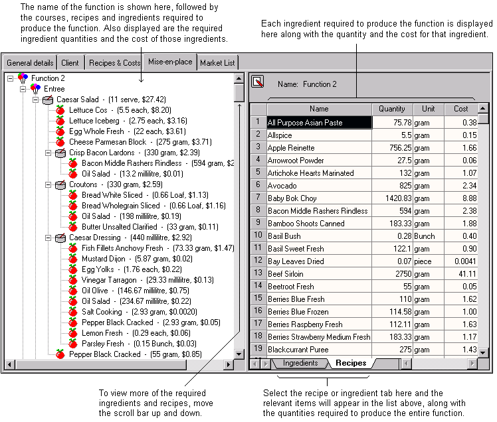Click the recipe pot icon beside Caesar Salad
Image resolution: width=497 pixels, height=422 pixels.
48,100
